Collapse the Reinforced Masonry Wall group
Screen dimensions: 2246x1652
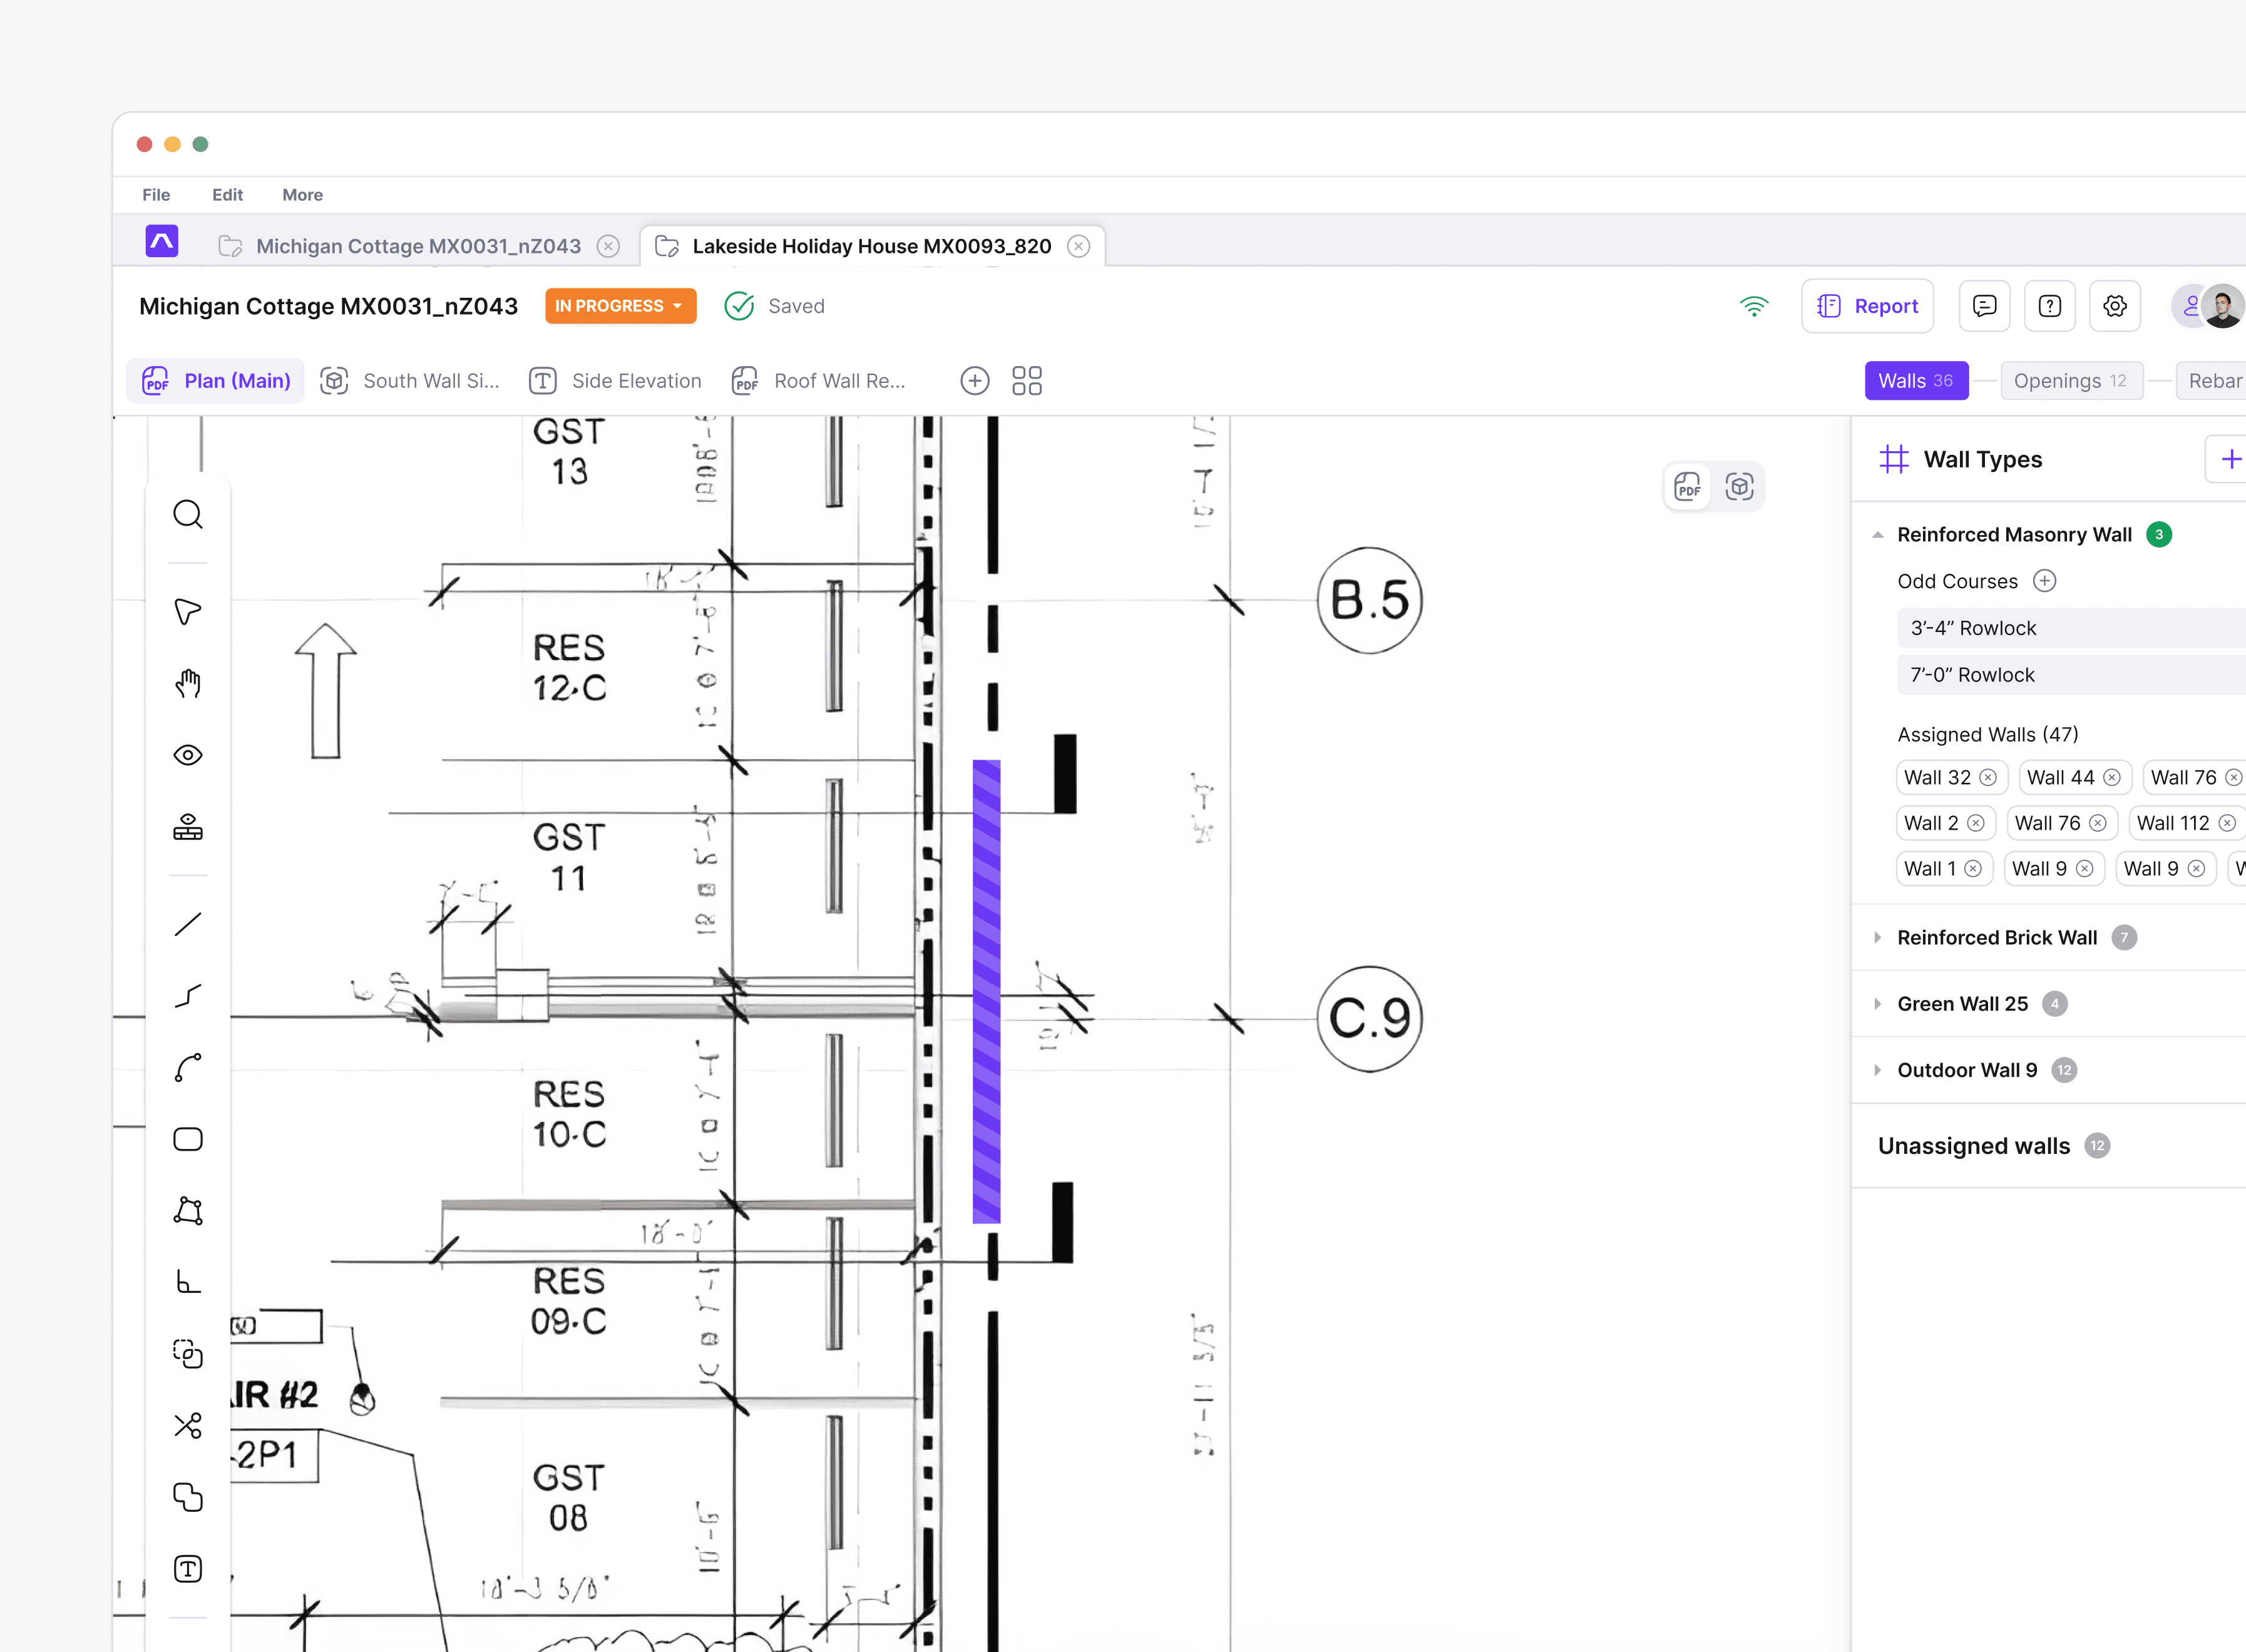coord(1878,535)
